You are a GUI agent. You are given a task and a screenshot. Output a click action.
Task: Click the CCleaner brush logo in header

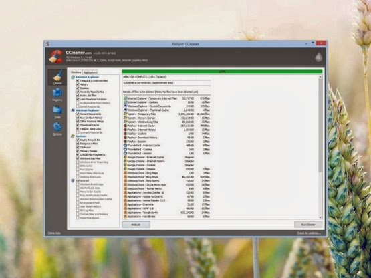point(56,56)
